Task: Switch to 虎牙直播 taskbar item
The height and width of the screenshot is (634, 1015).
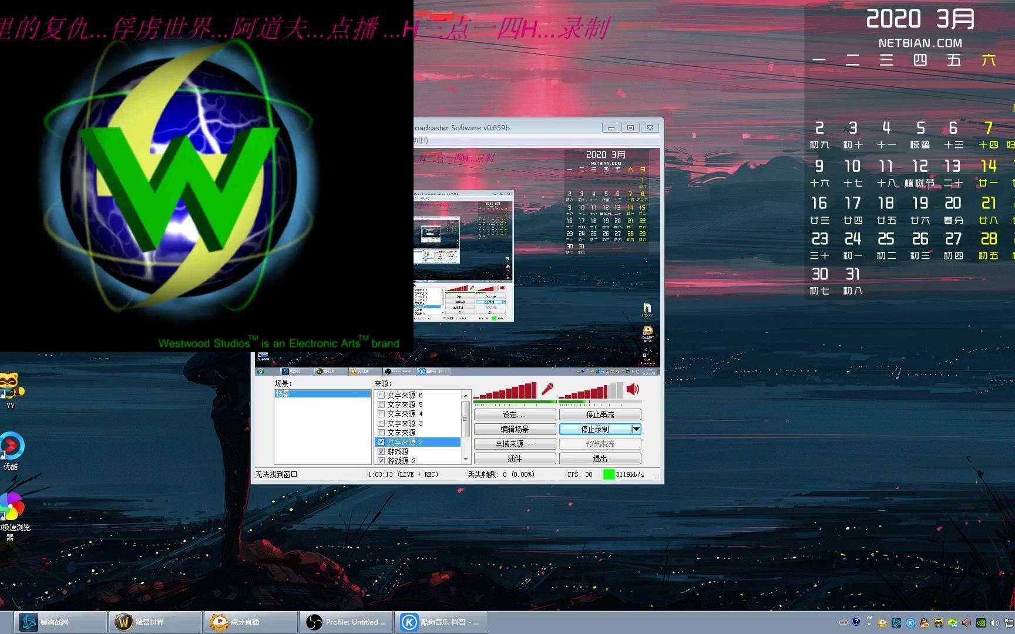Action: point(251,622)
